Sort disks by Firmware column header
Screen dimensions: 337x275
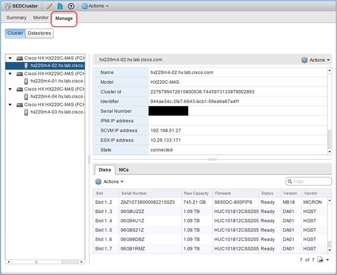(x=236, y=193)
